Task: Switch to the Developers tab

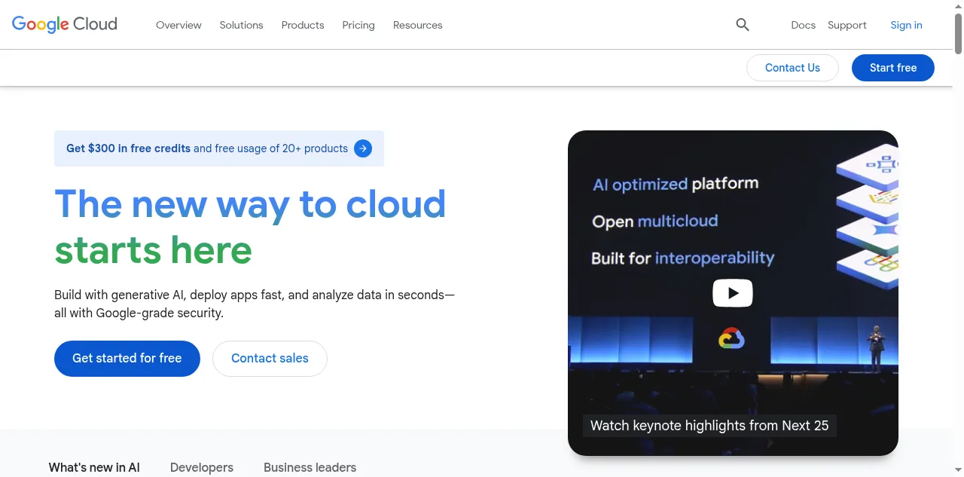Action: [x=202, y=467]
